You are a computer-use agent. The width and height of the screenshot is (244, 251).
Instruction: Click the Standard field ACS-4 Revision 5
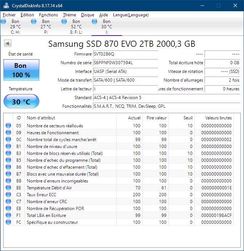pos(167,98)
